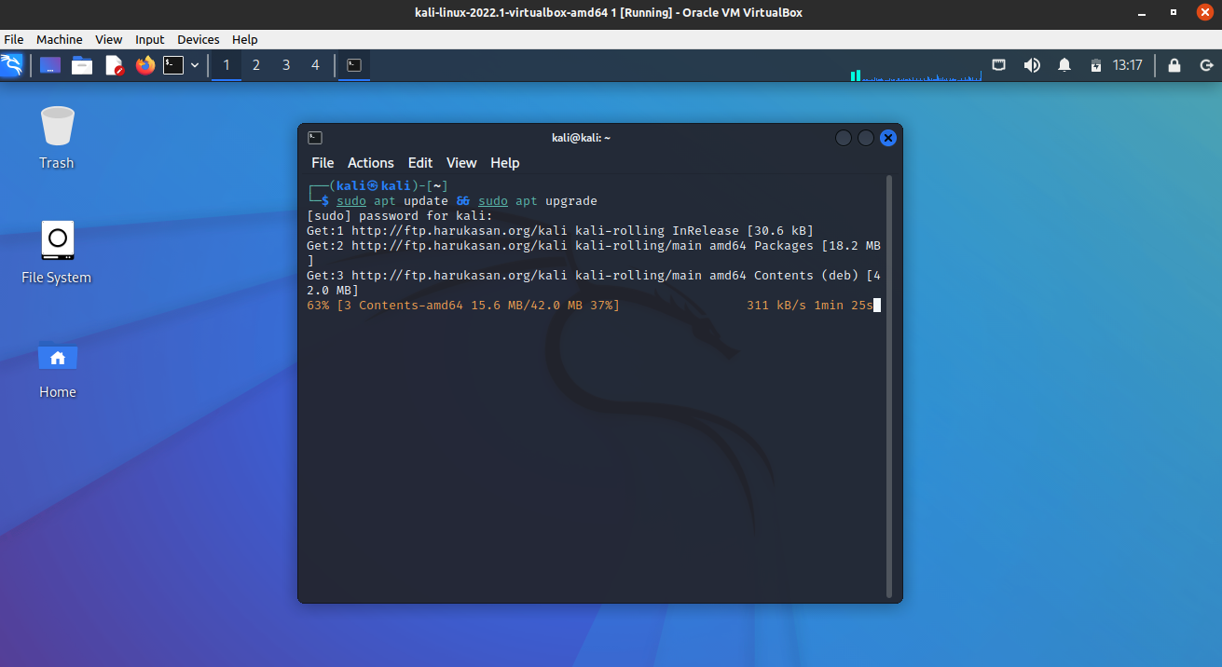Select the Home folder desktop icon

(x=57, y=369)
